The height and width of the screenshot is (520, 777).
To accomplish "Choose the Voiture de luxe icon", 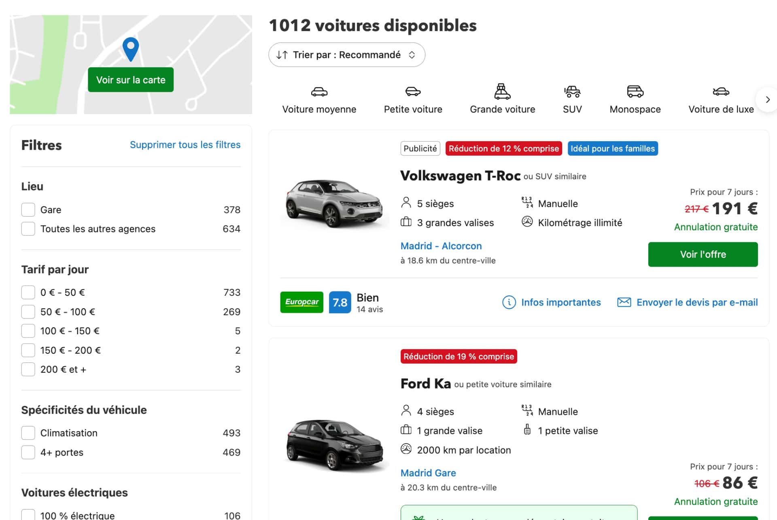I will point(721,92).
